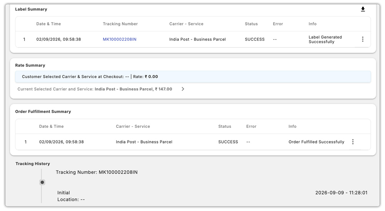Click Status header in Label Summary
Image resolution: width=385 pixels, height=211 pixels.
[x=251, y=24]
